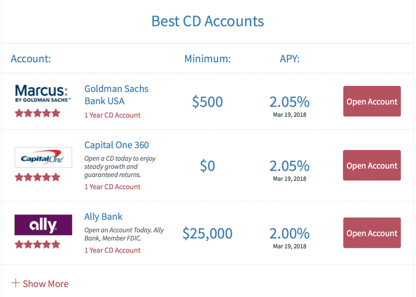Screen dimensions: 416x297
Task: Open Account for Goldman Sachs Bank USA
Action: point(372,101)
